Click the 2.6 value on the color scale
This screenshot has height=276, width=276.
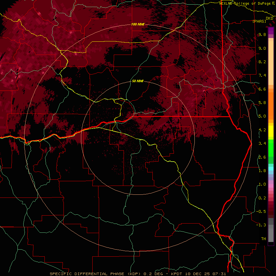click(x=262, y=157)
